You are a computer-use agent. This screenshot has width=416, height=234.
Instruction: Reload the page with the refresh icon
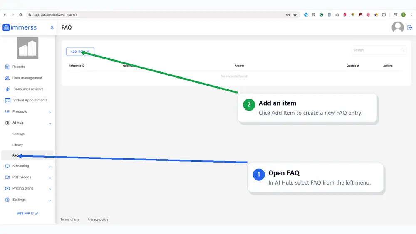(x=20, y=15)
